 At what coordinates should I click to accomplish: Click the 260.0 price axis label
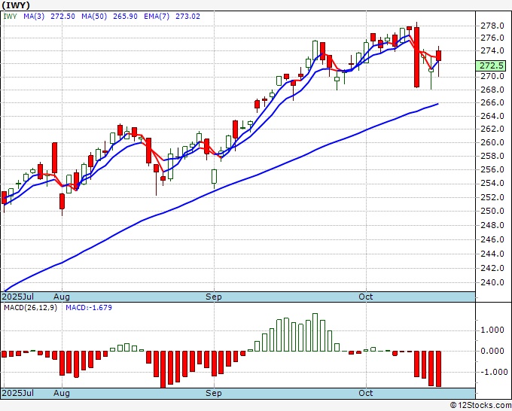(492, 142)
